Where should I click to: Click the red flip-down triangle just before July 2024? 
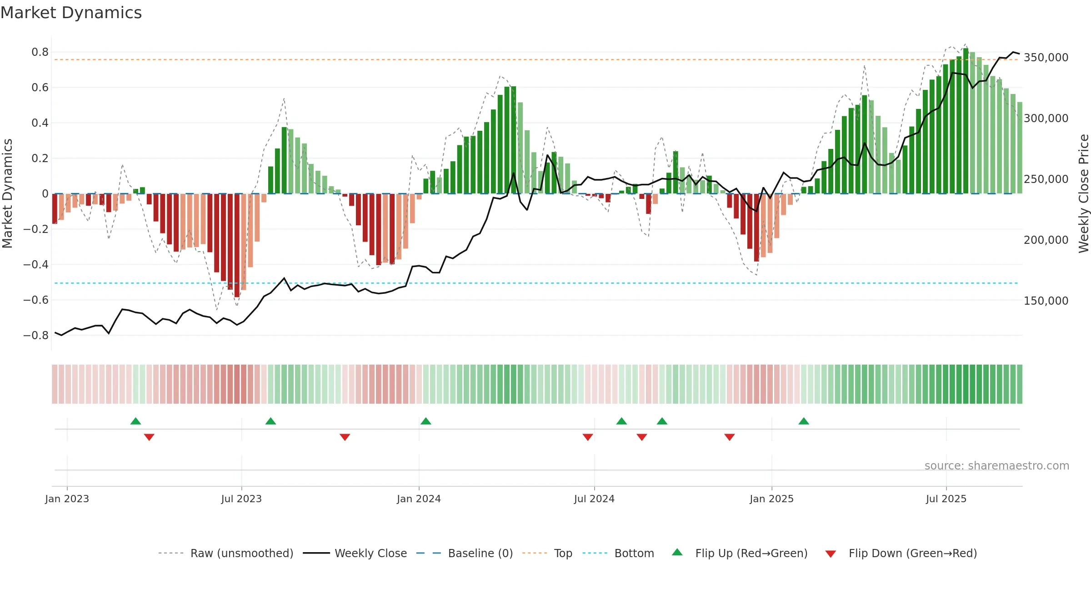click(588, 437)
